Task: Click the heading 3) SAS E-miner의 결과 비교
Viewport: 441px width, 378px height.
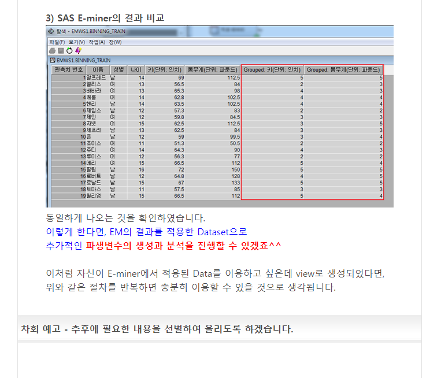Action: (105, 18)
